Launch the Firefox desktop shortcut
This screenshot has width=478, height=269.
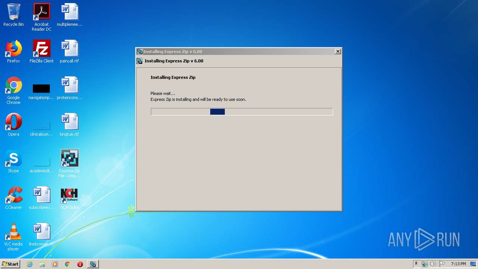(x=13, y=52)
